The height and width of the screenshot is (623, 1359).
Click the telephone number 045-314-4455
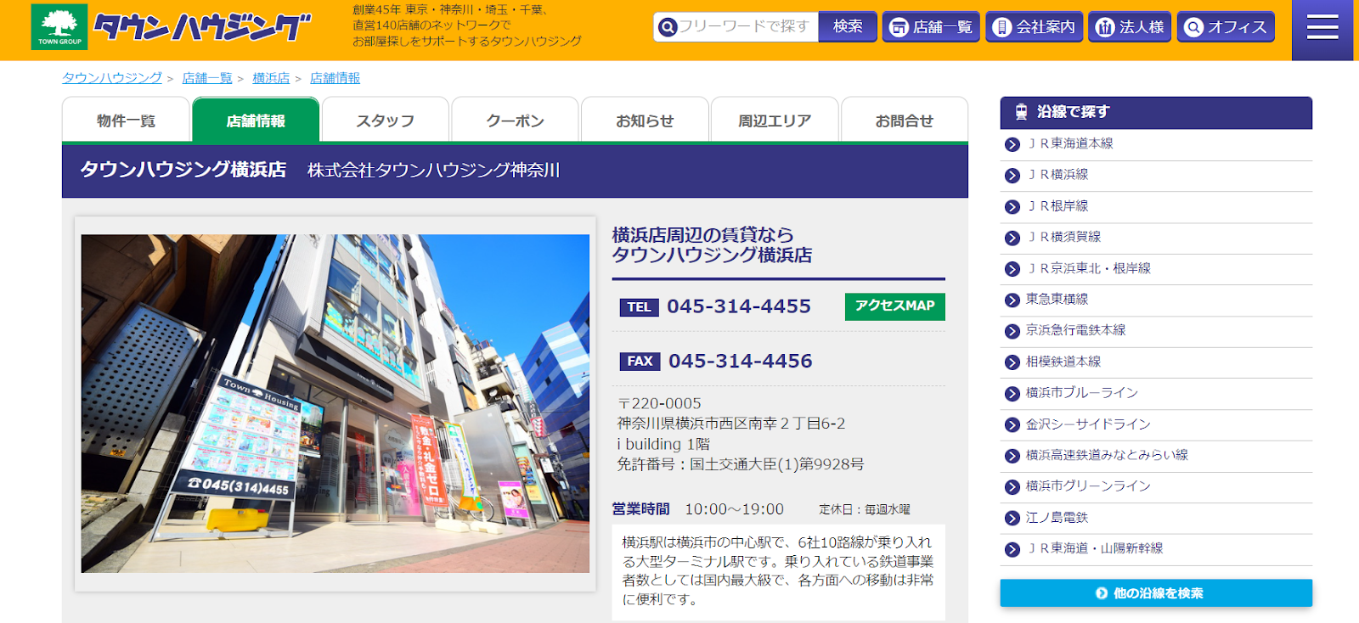(739, 306)
